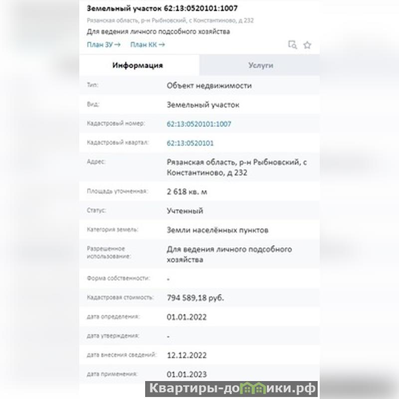The height and width of the screenshot is (399, 399).
Task: Switch to the Информация tab
Action: pyautogui.click(x=138, y=65)
